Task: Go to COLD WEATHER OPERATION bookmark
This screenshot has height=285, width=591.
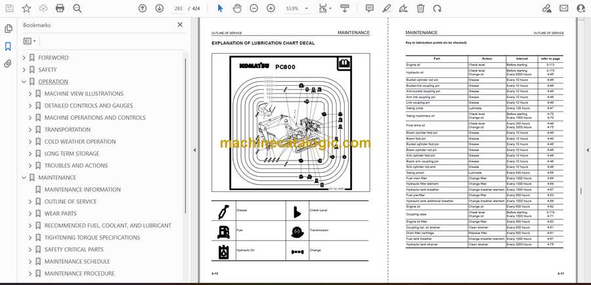Action: 80,142
